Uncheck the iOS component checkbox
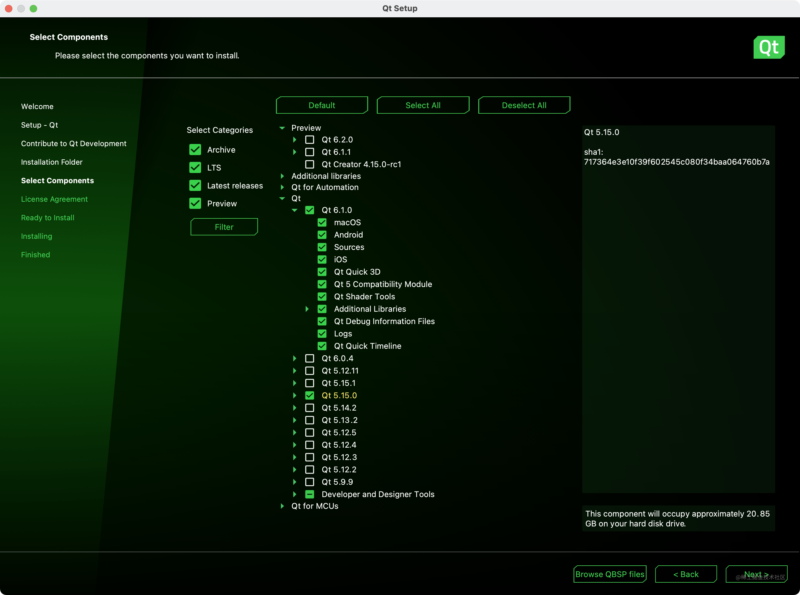This screenshot has width=800, height=595. (x=322, y=259)
